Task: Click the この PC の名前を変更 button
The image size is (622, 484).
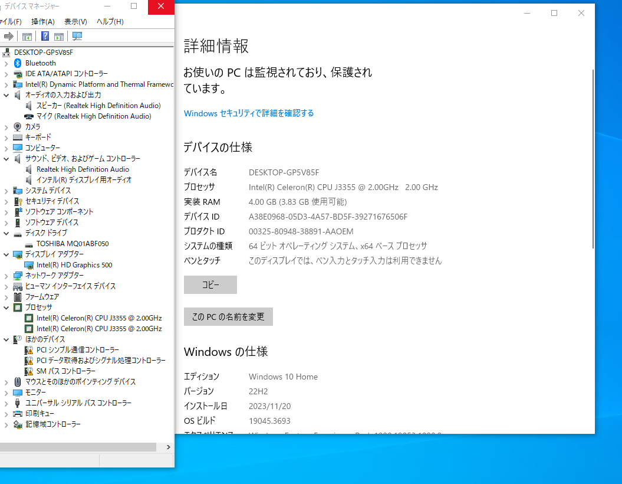Action: [228, 316]
